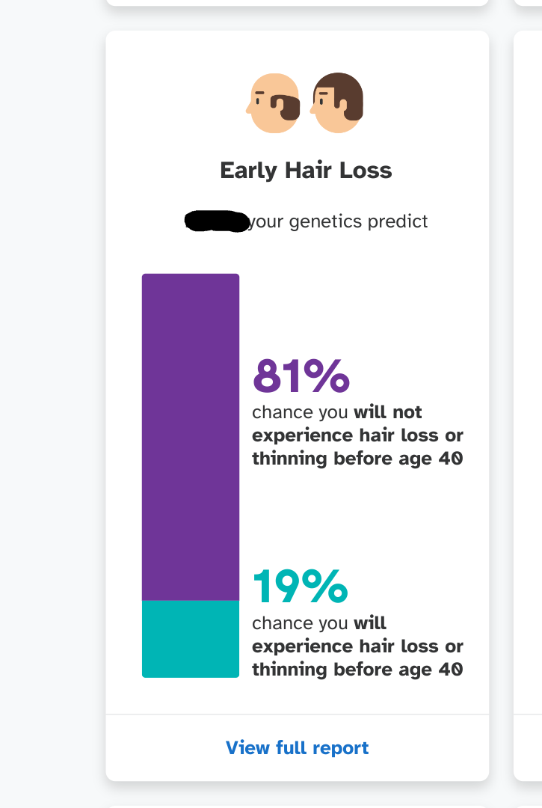Click 'thinning before age 40' under 19%
The height and width of the screenshot is (808, 542).
[357, 670]
